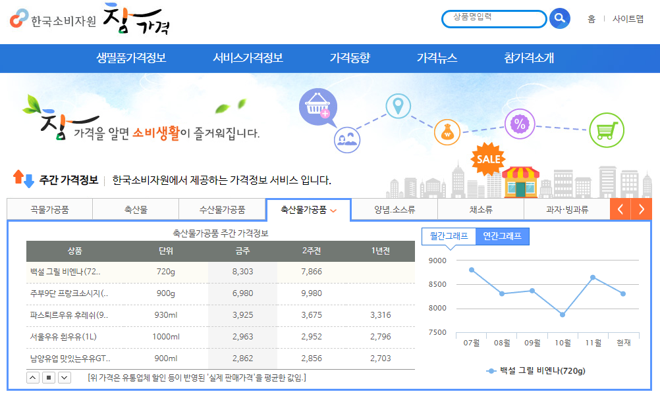Screen dimensions: 660x398
Task: Click the 1년전 column header
Action: (381, 251)
